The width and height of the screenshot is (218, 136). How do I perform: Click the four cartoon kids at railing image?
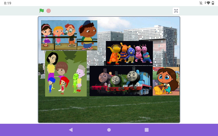[x=69, y=35]
